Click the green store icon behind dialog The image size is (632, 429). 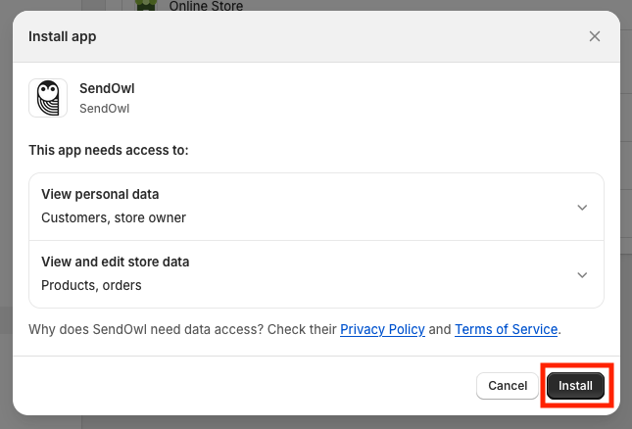146,5
